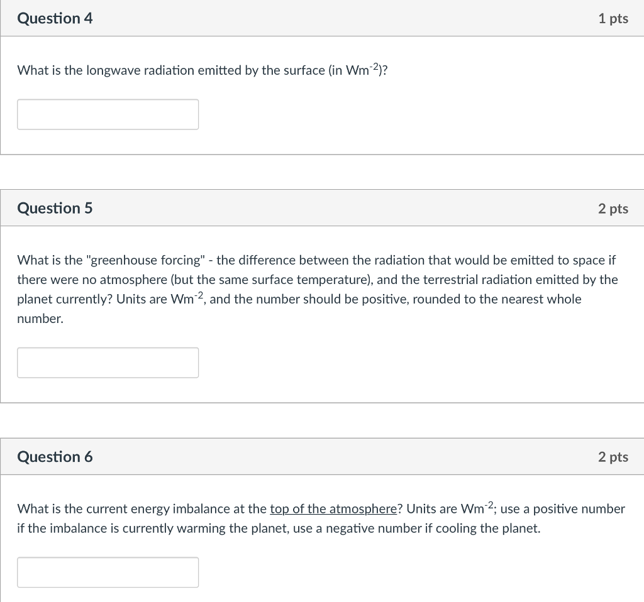Select the "2 pts" label on Question 5
Screen dimensions: 644x602
613,209
